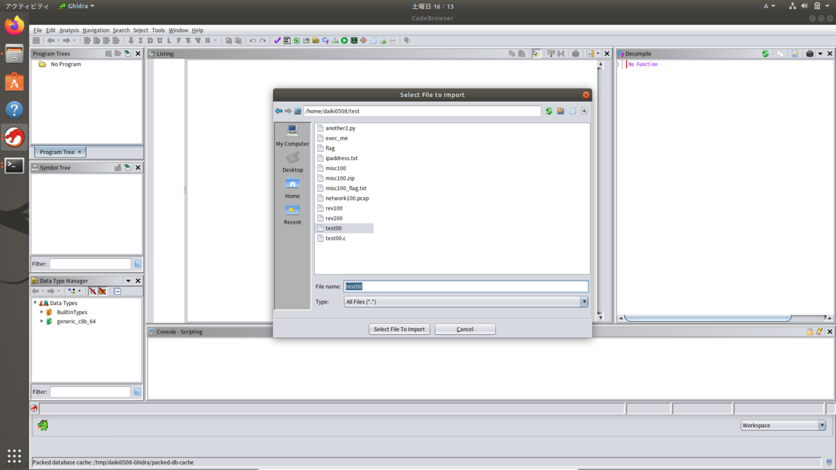This screenshot has width=836, height=470.
Task: Click Listing vertical scrollbar up arrow
Action: click(x=600, y=65)
